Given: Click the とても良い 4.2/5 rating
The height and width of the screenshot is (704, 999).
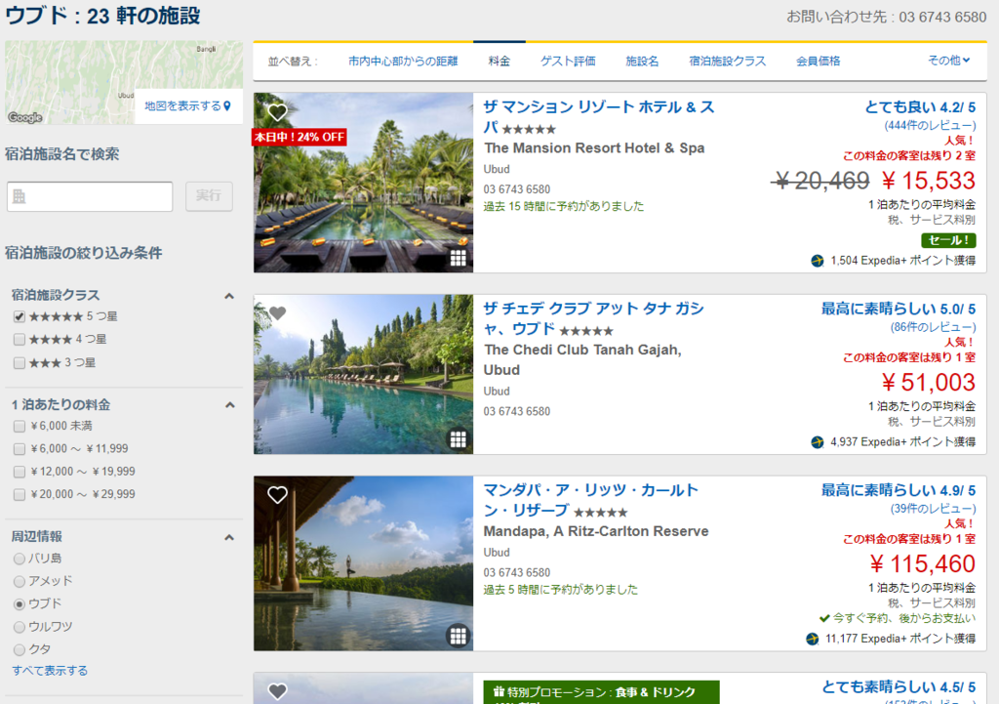Looking at the screenshot, I should [920, 107].
